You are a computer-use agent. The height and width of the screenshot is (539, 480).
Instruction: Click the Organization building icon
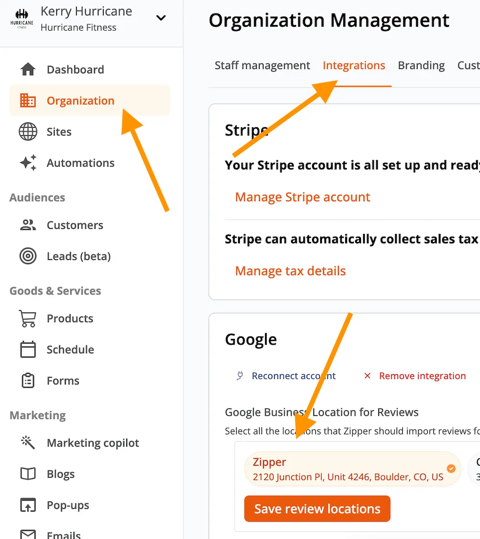[28, 100]
